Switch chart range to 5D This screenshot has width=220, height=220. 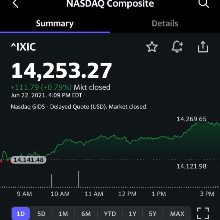pos(41,214)
